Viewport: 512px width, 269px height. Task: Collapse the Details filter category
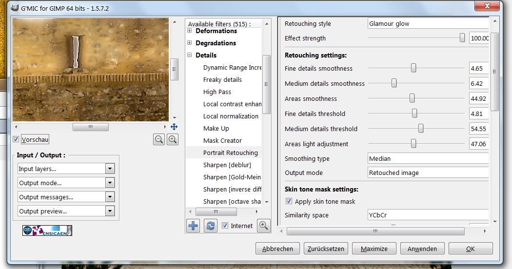click(190, 56)
